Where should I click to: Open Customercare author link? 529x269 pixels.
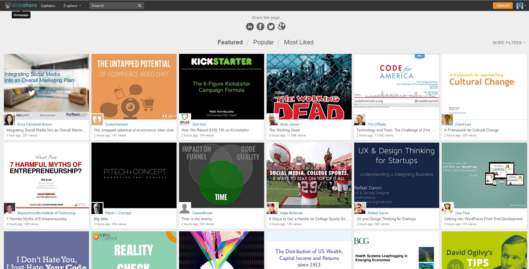coord(116,124)
